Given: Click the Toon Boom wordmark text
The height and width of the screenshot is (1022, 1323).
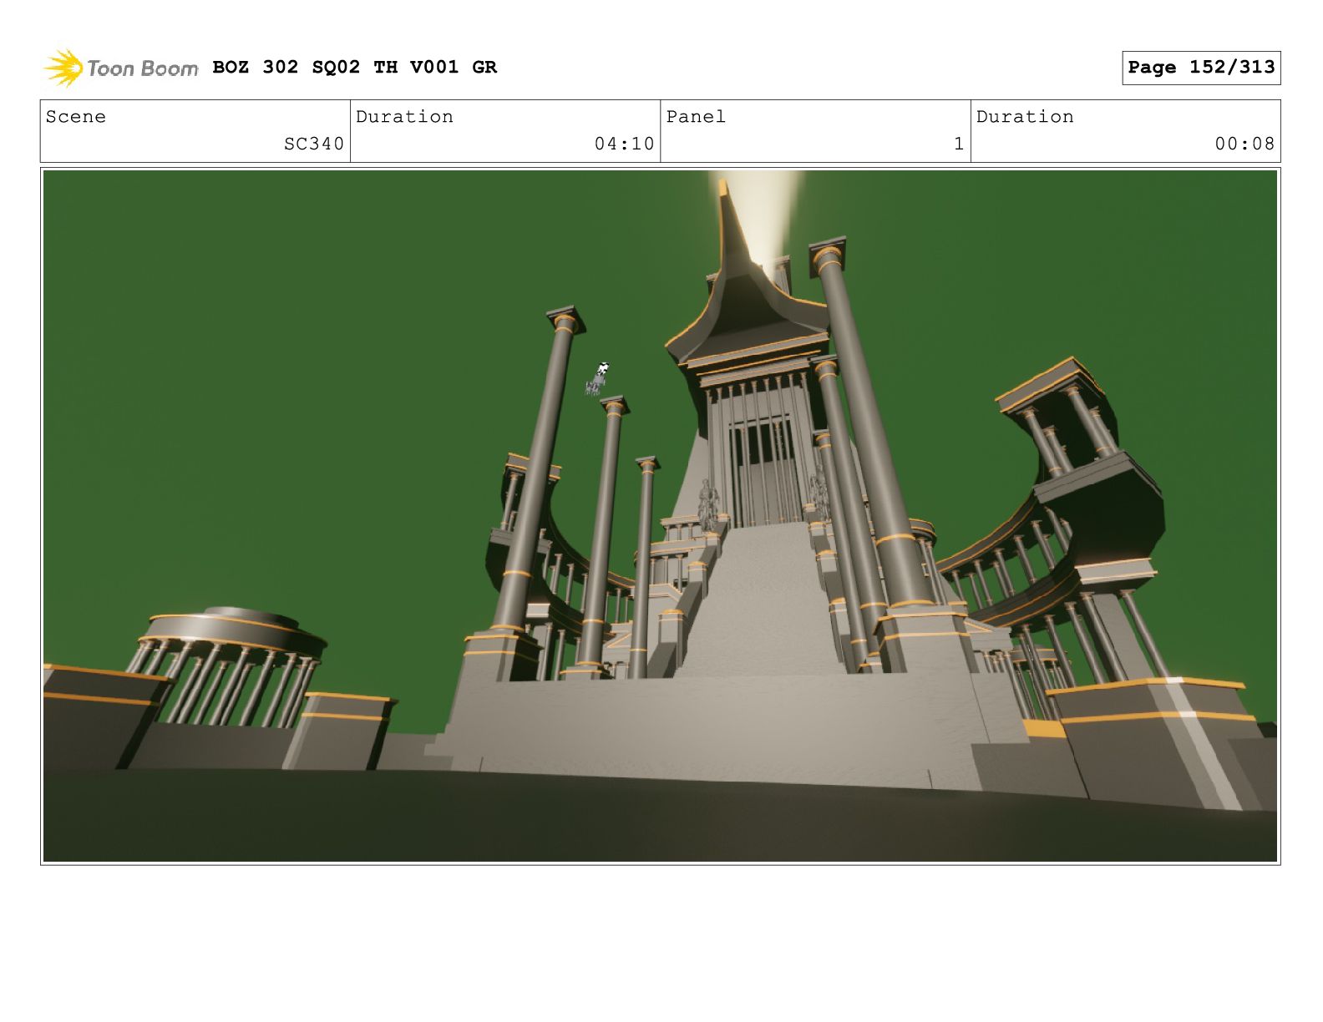Looking at the screenshot, I should pyautogui.click(x=142, y=68).
